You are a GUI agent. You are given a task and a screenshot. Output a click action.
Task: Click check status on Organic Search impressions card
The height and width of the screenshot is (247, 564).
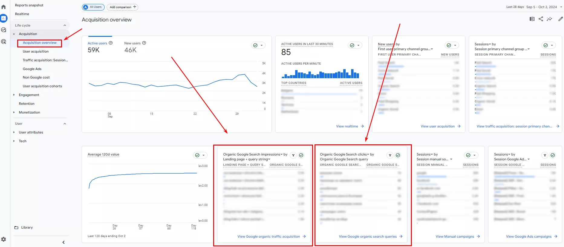coord(301,155)
